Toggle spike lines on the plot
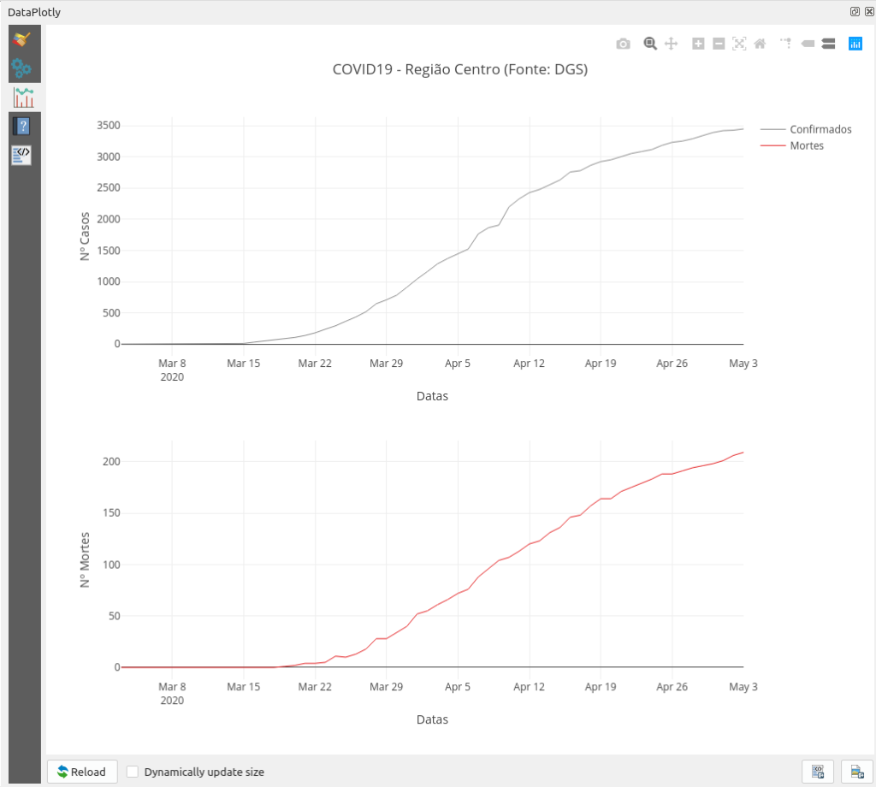This screenshot has width=876, height=787. 785,44
